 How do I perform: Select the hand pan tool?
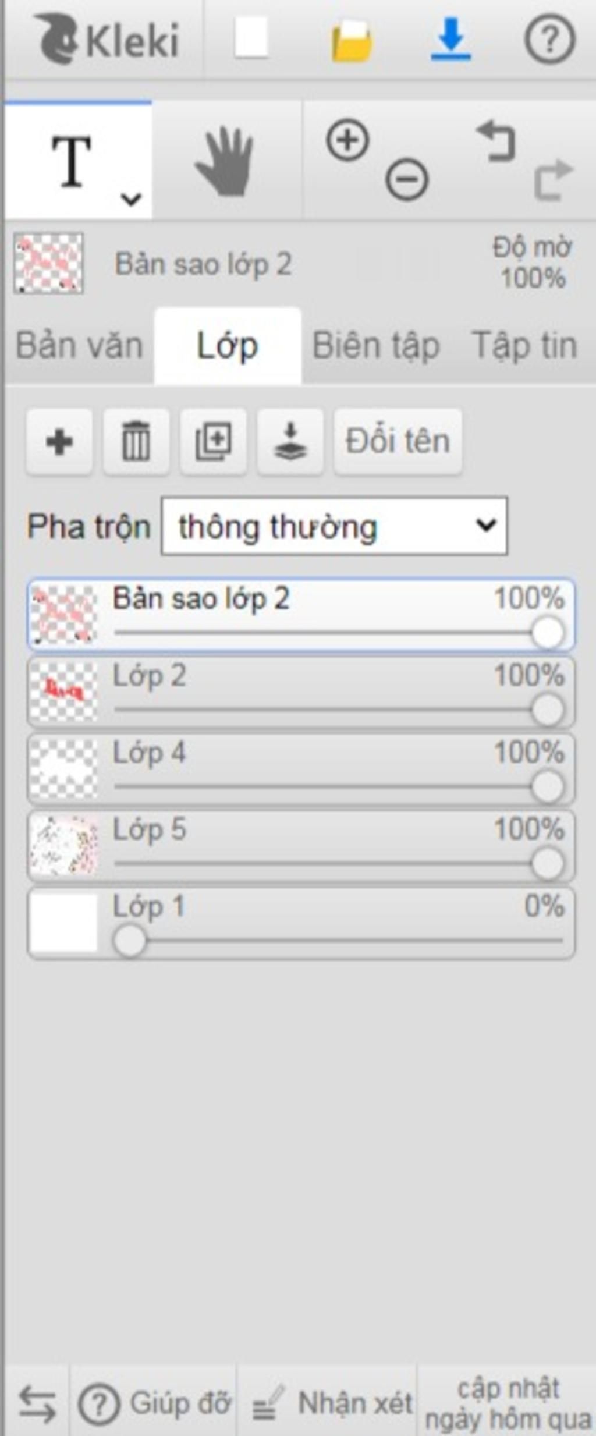tap(226, 162)
